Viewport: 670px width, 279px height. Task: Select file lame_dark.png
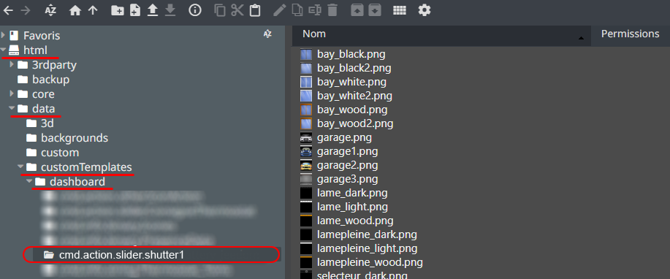pos(352,193)
